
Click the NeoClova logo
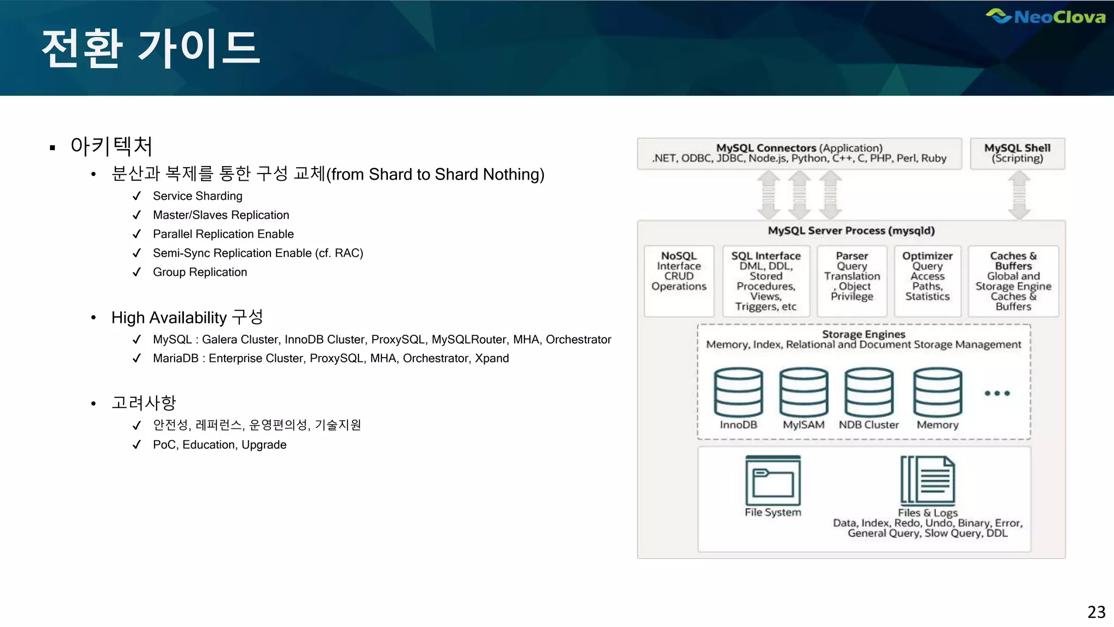tap(1045, 17)
